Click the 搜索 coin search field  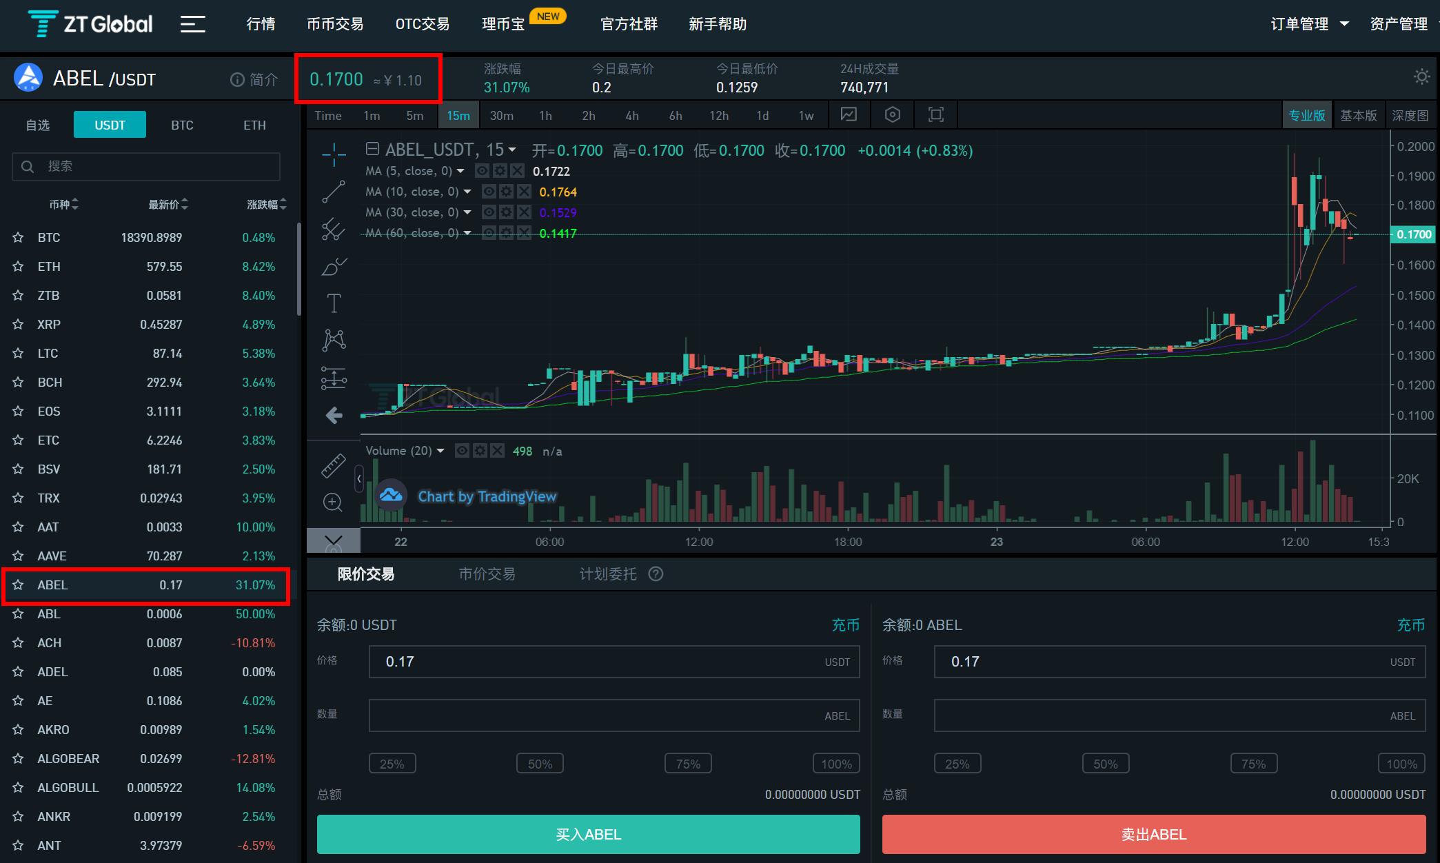[x=146, y=166]
